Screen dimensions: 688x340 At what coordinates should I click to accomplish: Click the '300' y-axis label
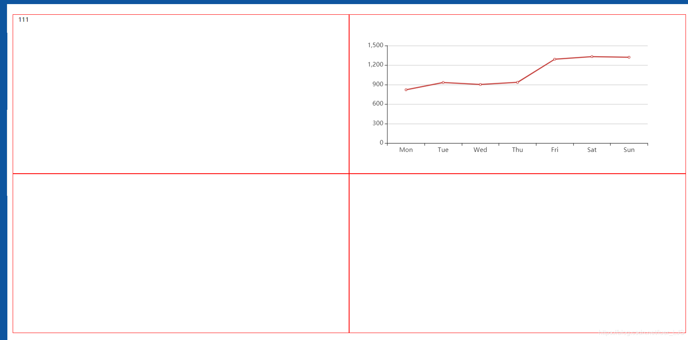[x=378, y=123]
